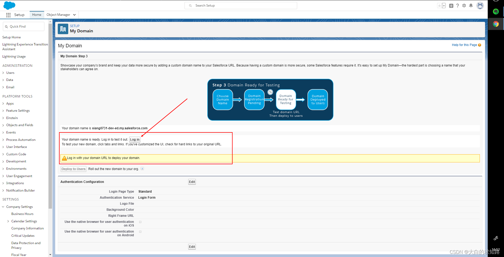Click the help question mark icon

point(458,5)
